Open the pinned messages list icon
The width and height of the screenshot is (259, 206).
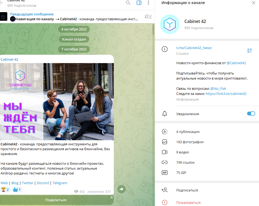(148, 16)
